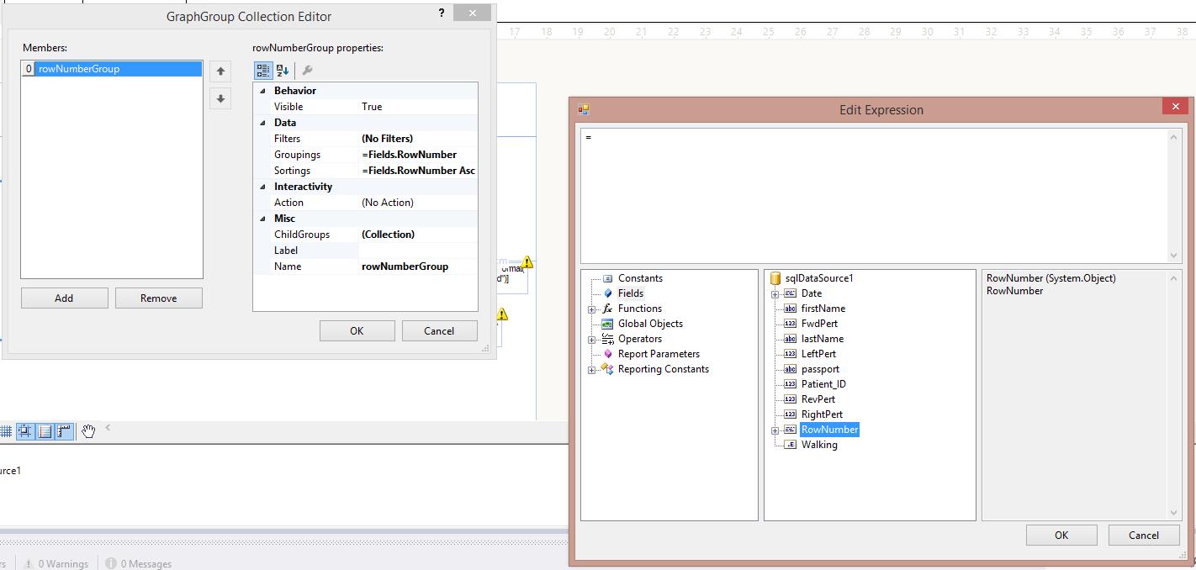Remove the selected group member

tap(158, 298)
